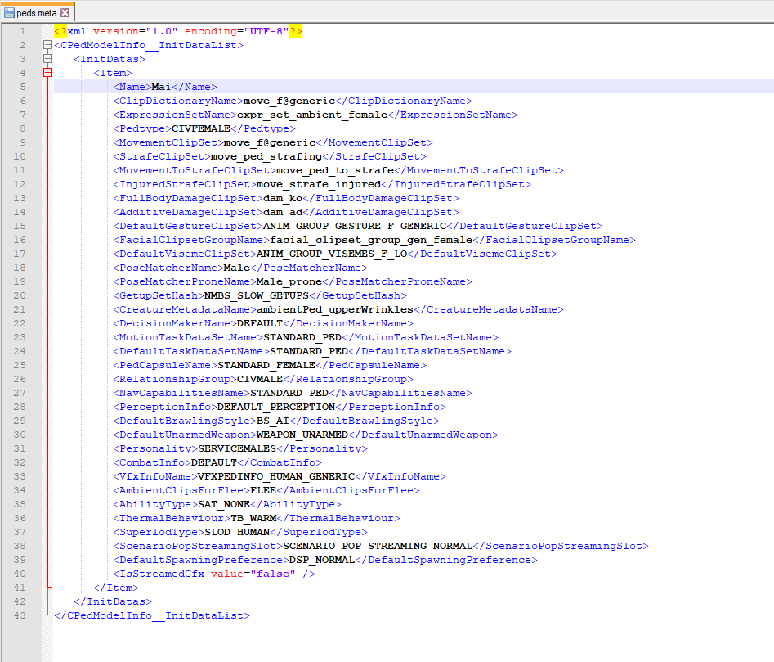Click the DecisionMakerName value DEFAULT
The image size is (774, 662).
(260, 323)
